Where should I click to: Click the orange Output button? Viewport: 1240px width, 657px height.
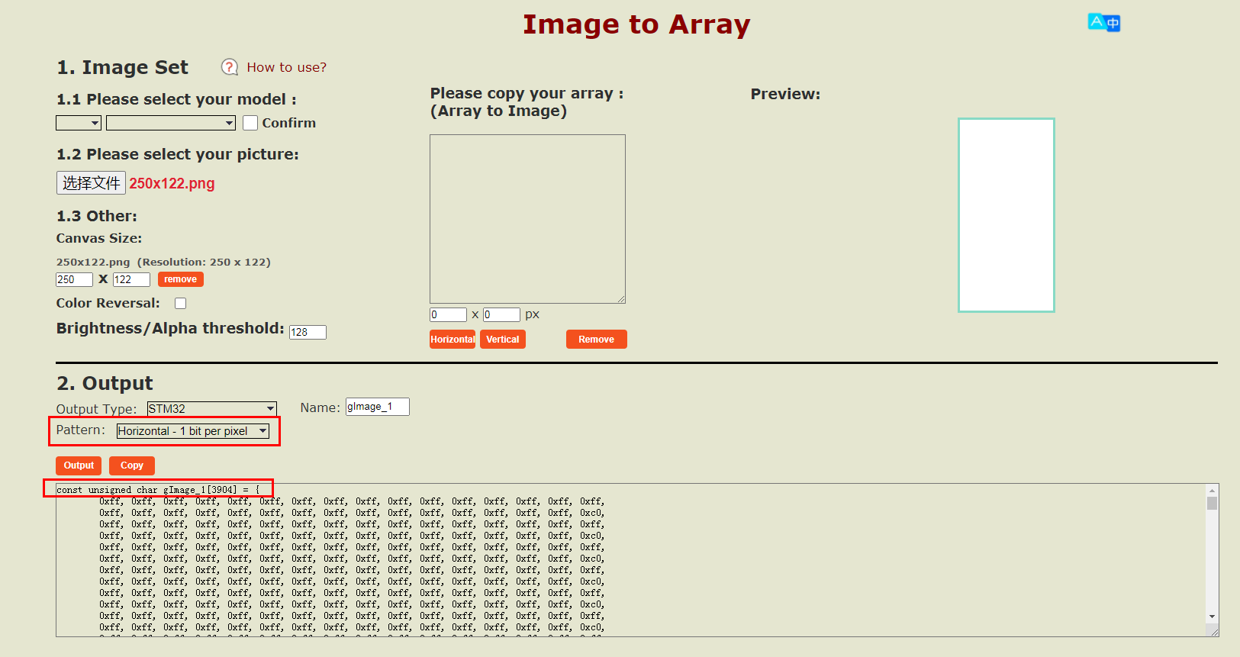(x=79, y=465)
